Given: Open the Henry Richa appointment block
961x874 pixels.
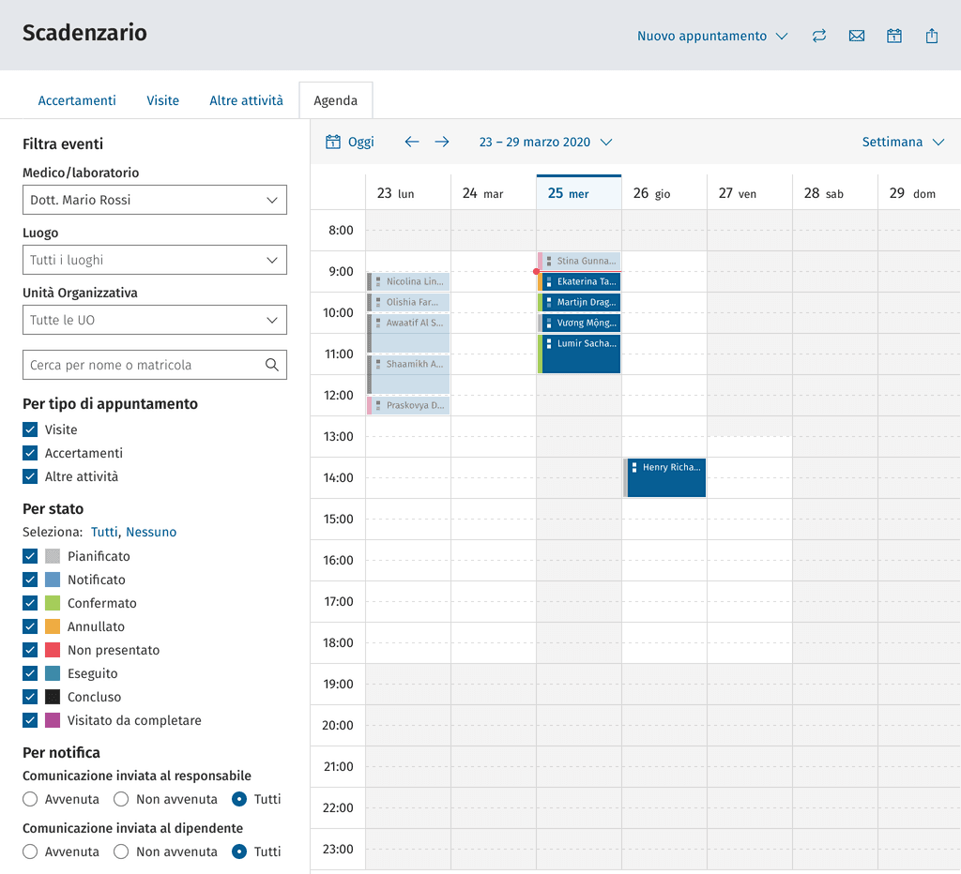Looking at the screenshot, I should coord(665,477).
